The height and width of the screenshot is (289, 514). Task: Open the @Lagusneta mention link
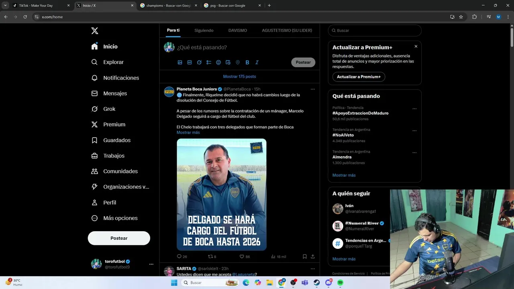(245, 275)
